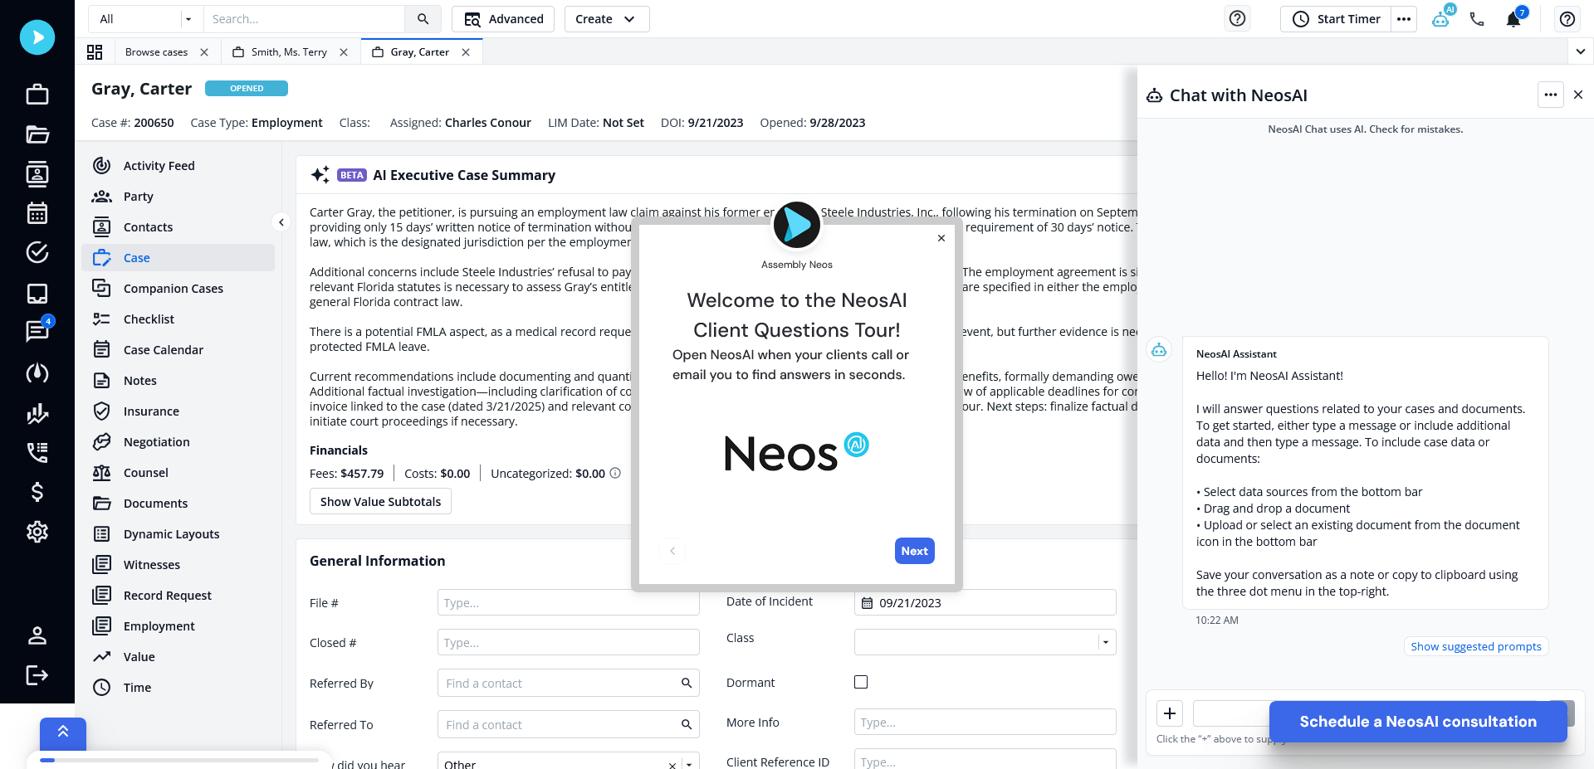Select the phone icon in top bar

(x=1478, y=18)
